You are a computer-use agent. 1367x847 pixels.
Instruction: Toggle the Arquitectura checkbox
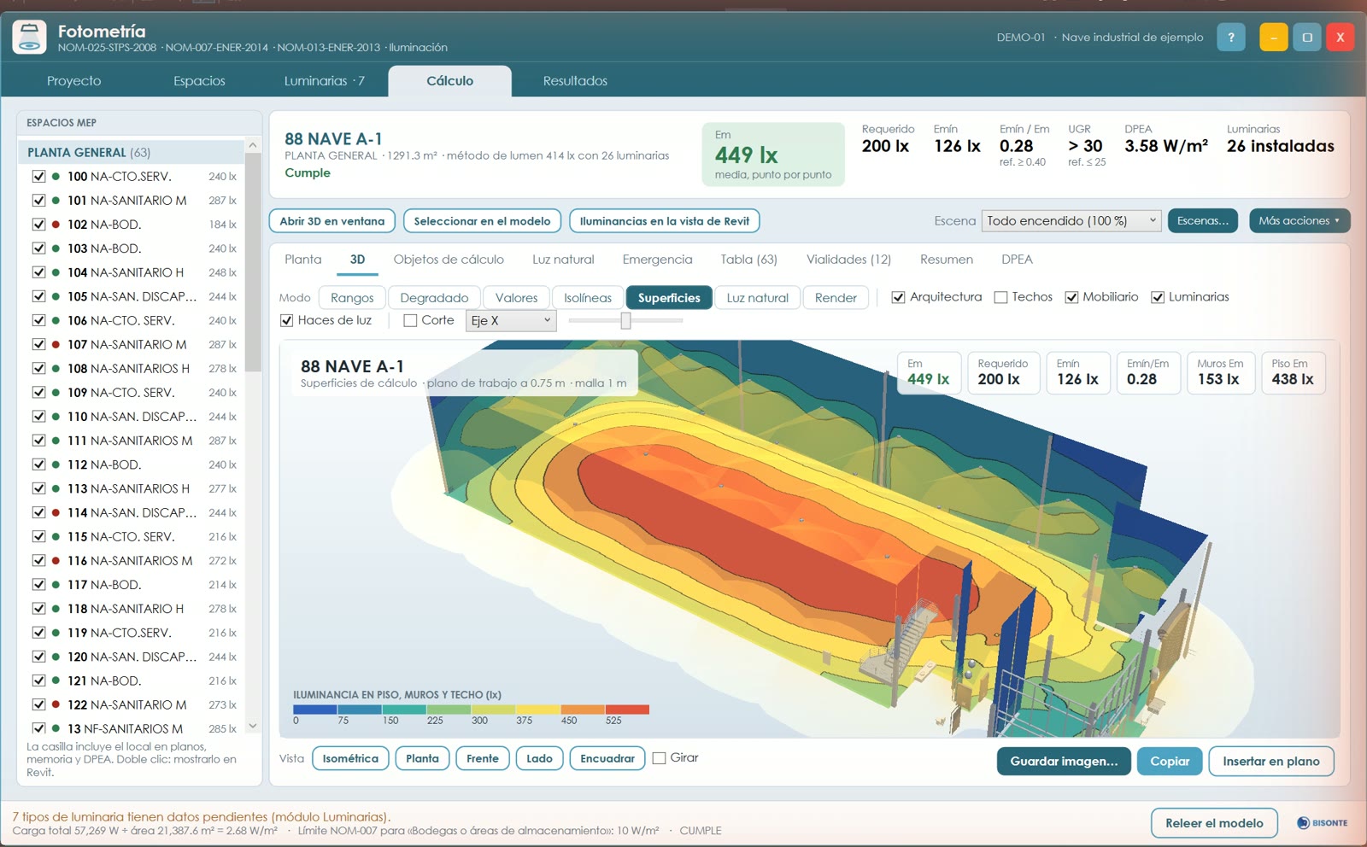click(898, 297)
